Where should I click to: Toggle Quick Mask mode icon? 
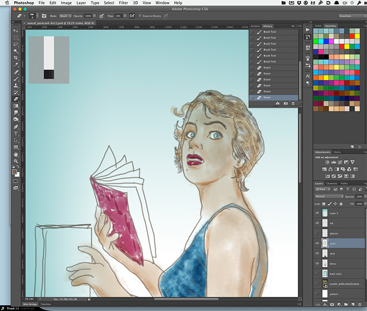16,181
